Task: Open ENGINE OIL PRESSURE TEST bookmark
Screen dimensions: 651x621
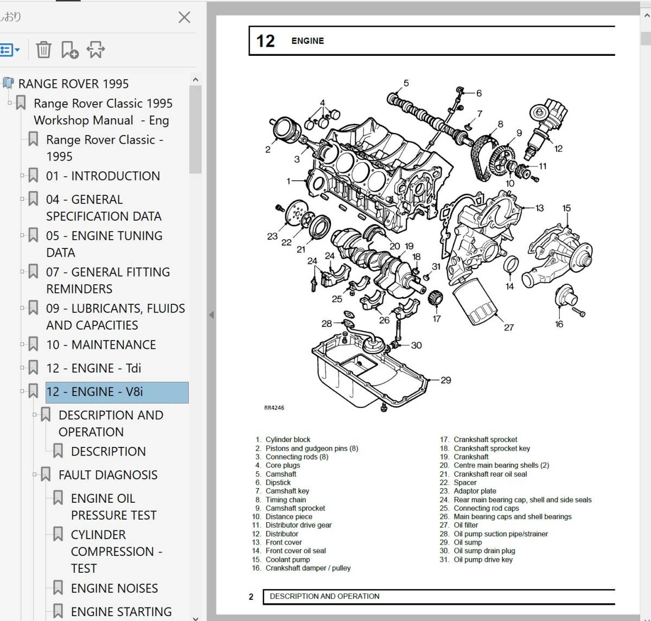Action: point(114,507)
